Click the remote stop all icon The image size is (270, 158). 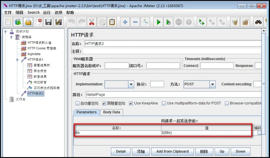[x=212, y=22]
